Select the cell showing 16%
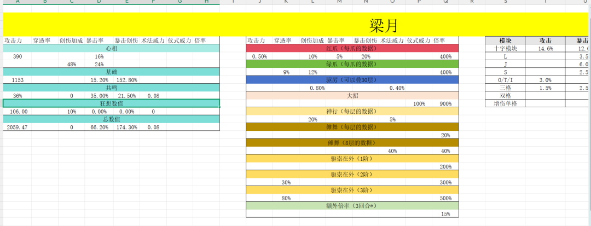 coord(99,56)
